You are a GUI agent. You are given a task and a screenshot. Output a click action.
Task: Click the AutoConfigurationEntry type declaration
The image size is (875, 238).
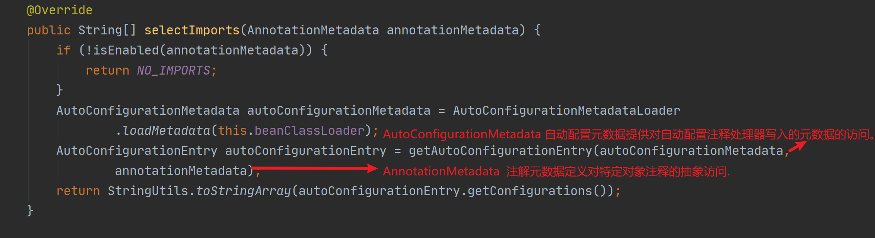(137, 151)
